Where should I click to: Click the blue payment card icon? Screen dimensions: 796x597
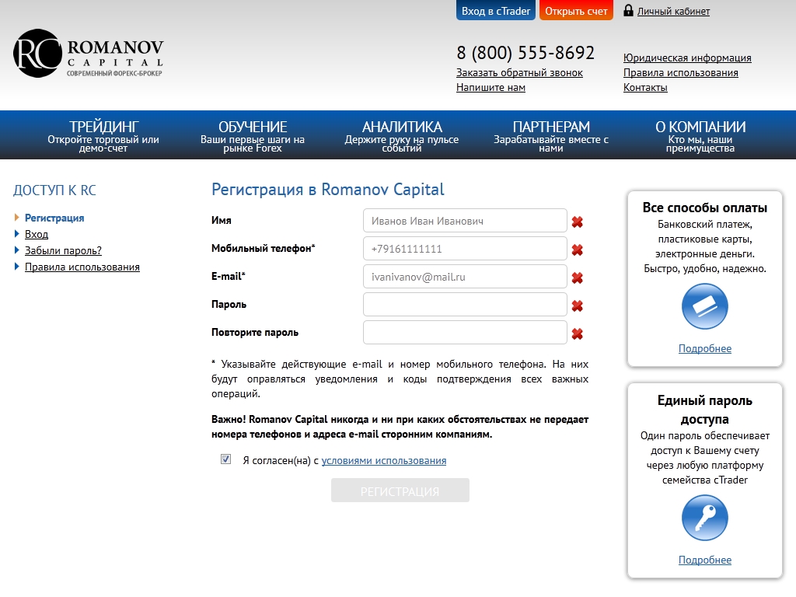pyautogui.click(x=704, y=306)
